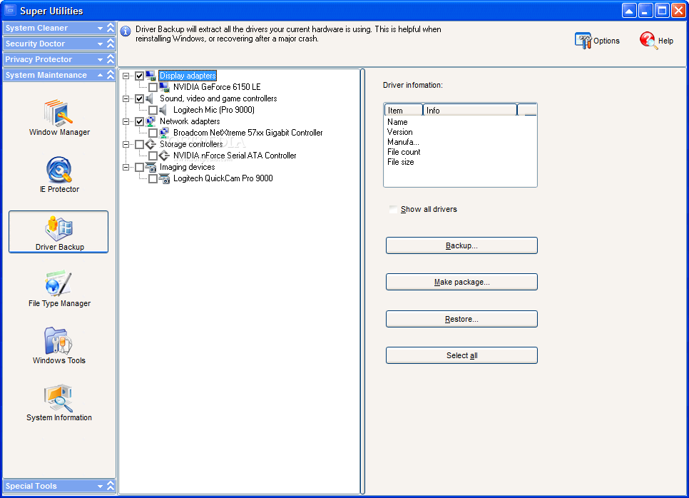Open the System Cleaner section header
This screenshot has width=689, height=498.
tap(59, 28)
